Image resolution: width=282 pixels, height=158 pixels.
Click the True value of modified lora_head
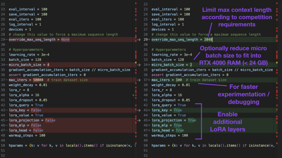coord(180,130)
